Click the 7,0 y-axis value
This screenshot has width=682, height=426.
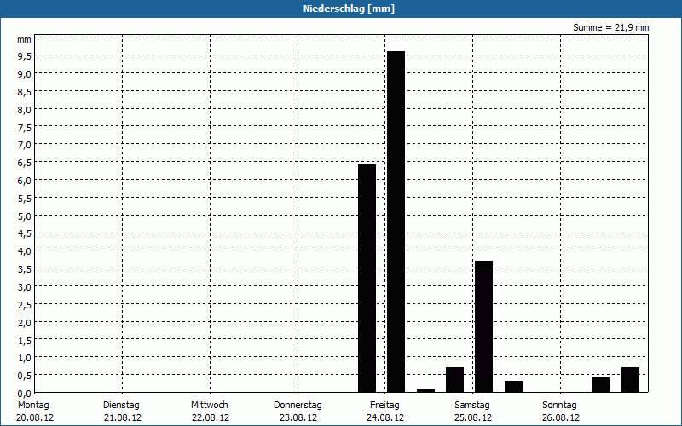click(25, 145)
